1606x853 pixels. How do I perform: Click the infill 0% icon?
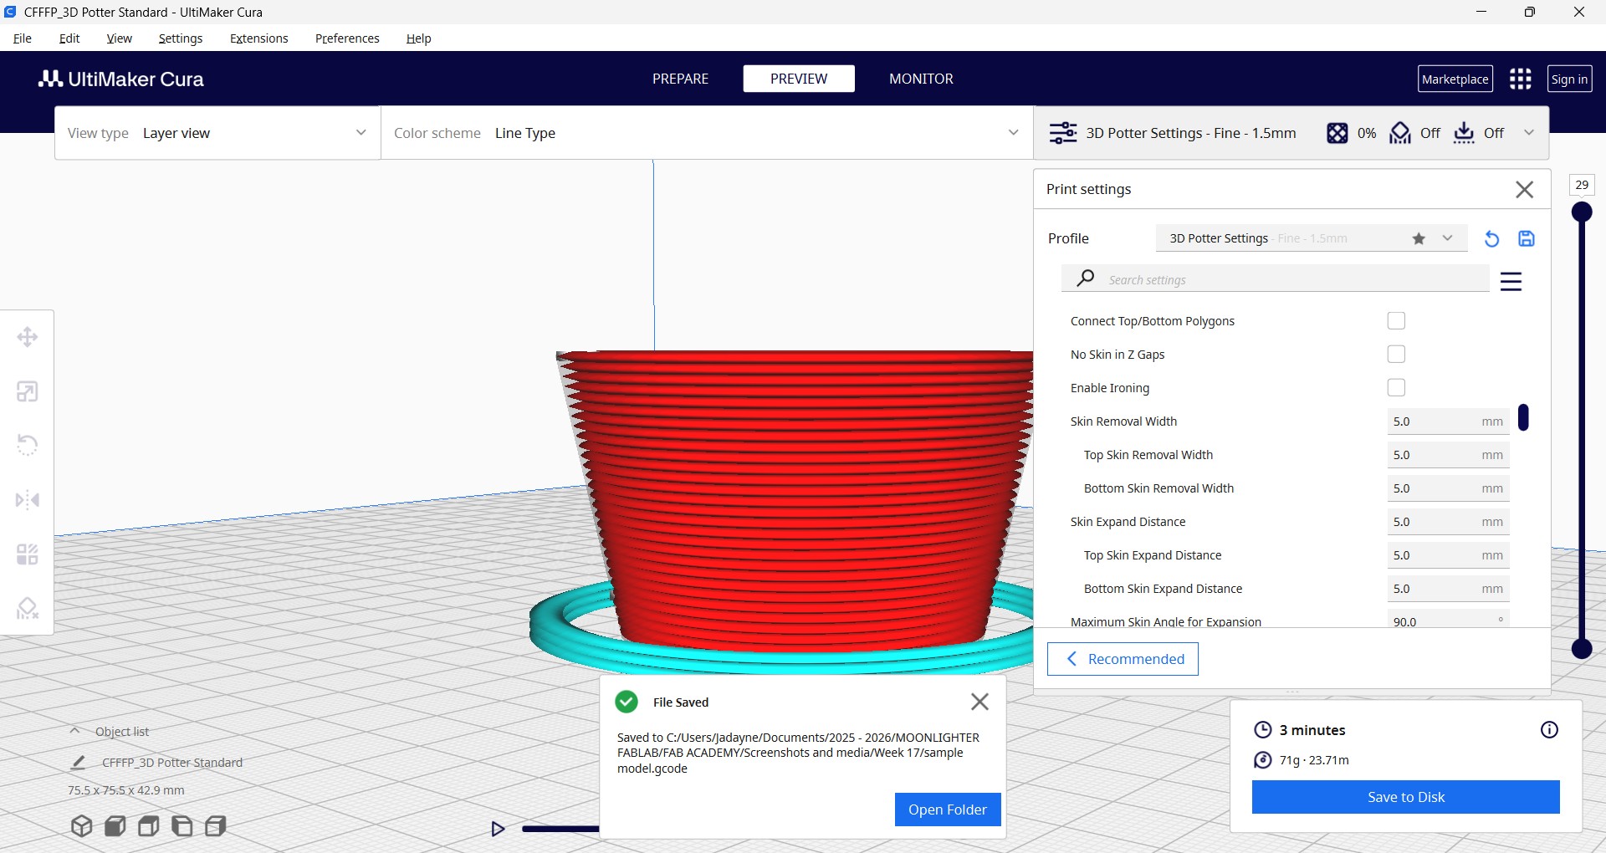(x=1337, y=133)
